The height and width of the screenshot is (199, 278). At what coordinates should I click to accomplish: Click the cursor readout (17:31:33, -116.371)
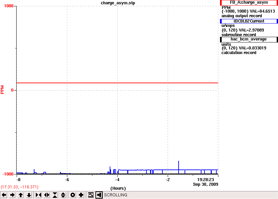click(x=20, y=187)
